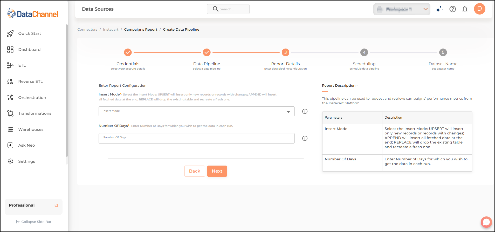
Task: Open Quick Start rocket icon
Action: 10,33
